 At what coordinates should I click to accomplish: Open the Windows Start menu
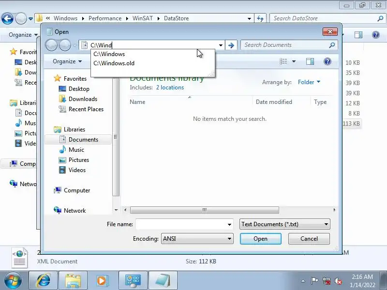13,281
